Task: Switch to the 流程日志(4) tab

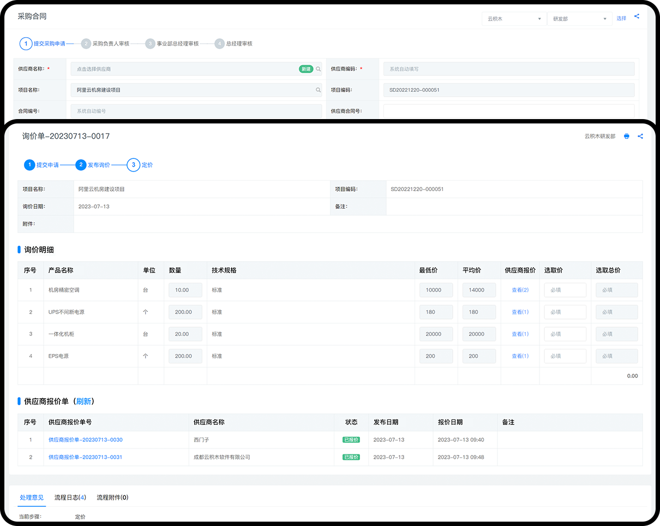Action: click(70, 498)
